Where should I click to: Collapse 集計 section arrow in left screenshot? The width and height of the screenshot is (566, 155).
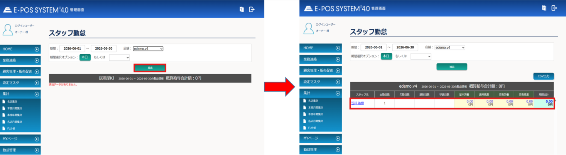tap(37, 93)
